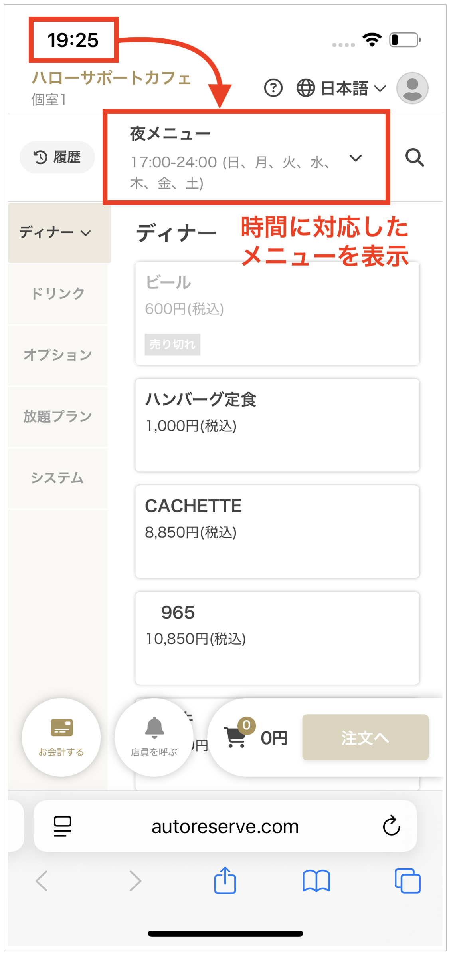The width and height of the screenshot is (449, 955).
Task: Open the Safari tabs overview
Action: pos(407,880)
